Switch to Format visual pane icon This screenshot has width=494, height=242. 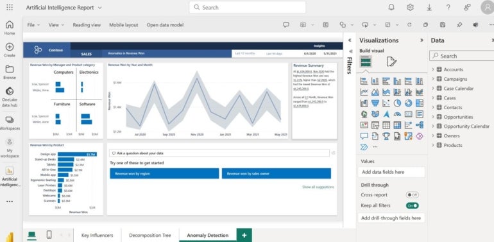[x=391, y=62]
